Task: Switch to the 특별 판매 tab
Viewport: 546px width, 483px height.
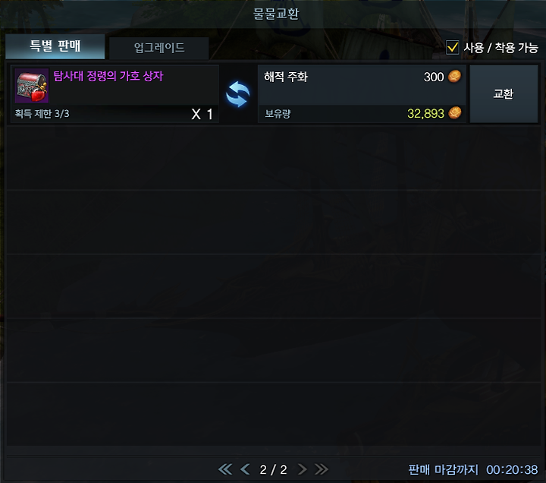Action: (x=55, y=46)
